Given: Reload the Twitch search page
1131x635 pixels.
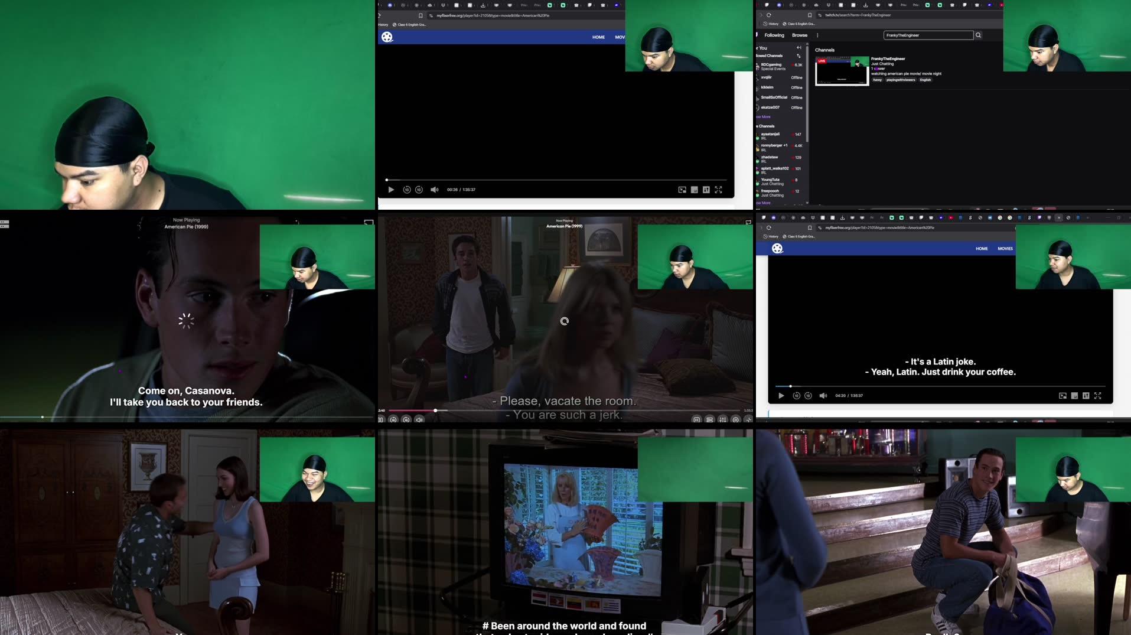Looking at the screenshot, I should point(769,15).
